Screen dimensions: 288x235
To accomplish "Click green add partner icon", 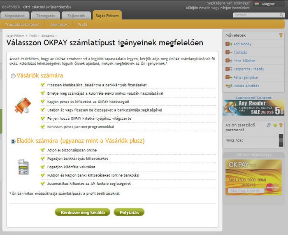I will pos(275,125).
